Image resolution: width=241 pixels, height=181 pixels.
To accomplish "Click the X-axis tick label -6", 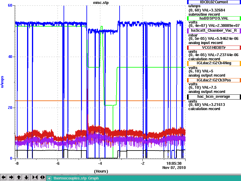I will coord(58,164).
